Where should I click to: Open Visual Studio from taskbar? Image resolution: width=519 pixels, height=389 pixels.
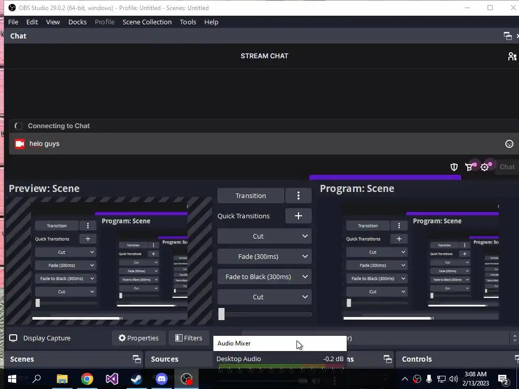tap(112, 379)
